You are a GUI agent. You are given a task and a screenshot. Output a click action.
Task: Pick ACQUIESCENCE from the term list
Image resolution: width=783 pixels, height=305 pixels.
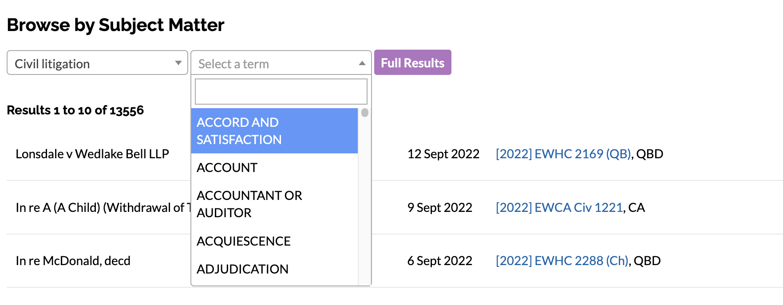[x=243, y=241]
